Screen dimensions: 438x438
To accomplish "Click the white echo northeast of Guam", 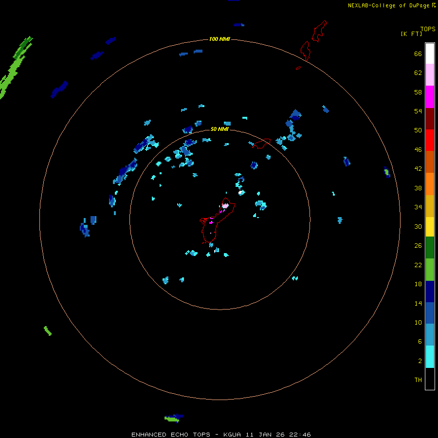I will pyautogui.click(x=241, y=192).
